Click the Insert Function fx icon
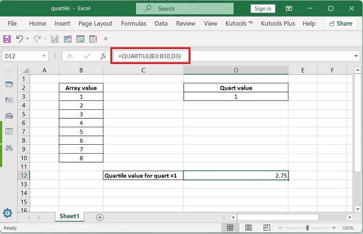The image size is (363, 234). [x=103, y=56]
